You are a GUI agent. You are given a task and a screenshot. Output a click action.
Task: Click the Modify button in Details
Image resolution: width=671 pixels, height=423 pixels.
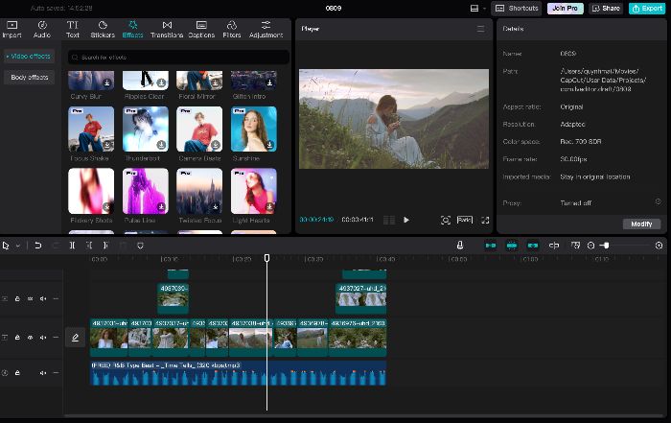click(641, 223)
